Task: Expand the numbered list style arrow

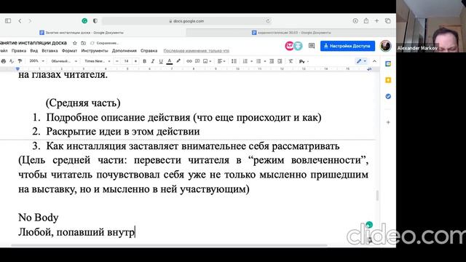Action: [x=251, y=61]
